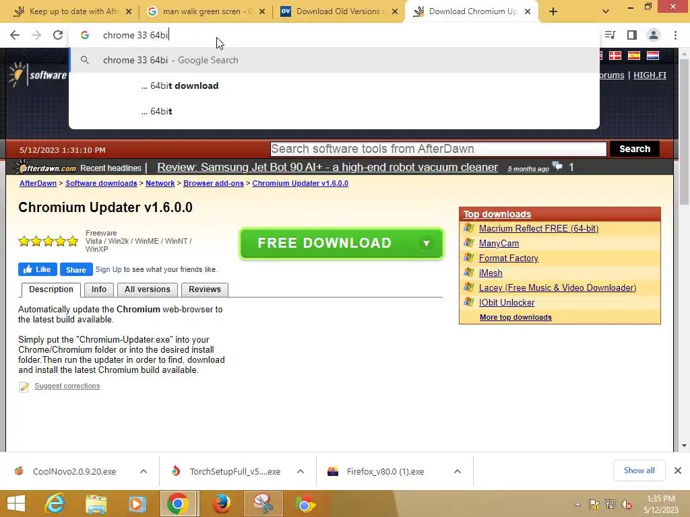690x517 pixels.
Task: Choose the '64bit download' suggestion
Action: [x=334, y=85]
